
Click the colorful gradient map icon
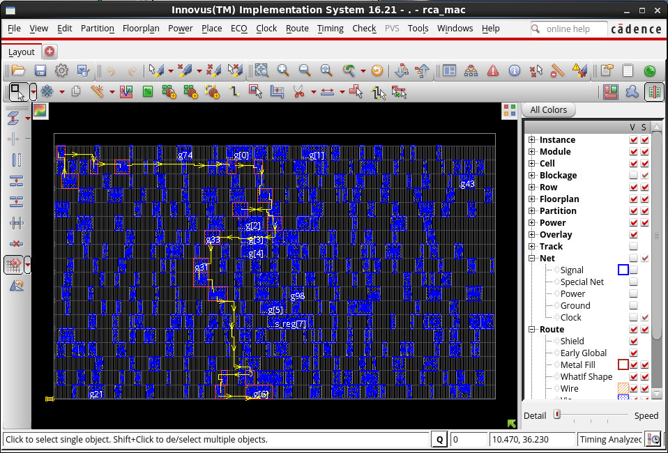40,111
